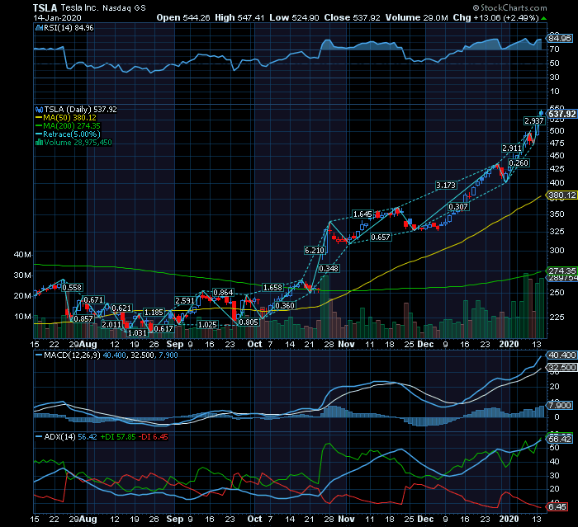The image size is (578, 527).
Task: Click the Volume 28,975,450 legend text
Action: [x=78, y=143]
